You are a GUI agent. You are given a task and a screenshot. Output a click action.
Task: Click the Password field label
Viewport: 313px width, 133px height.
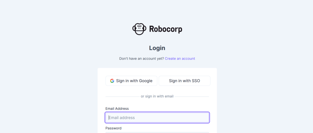pos(113,128)
